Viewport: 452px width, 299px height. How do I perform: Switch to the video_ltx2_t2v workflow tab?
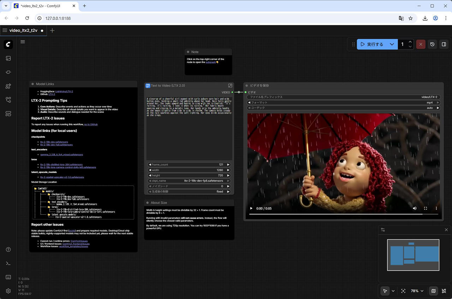click(23, 30)
